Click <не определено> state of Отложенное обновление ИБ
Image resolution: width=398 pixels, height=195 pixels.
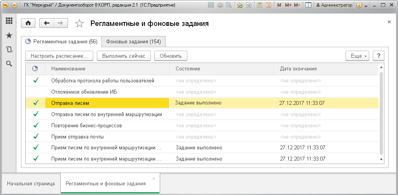coord(196,92)
